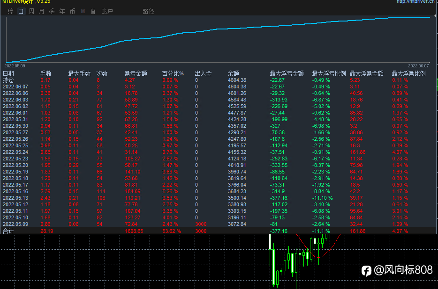Click chart start date label 2022.05.09
438x289 pixels.
coord(15,66)
